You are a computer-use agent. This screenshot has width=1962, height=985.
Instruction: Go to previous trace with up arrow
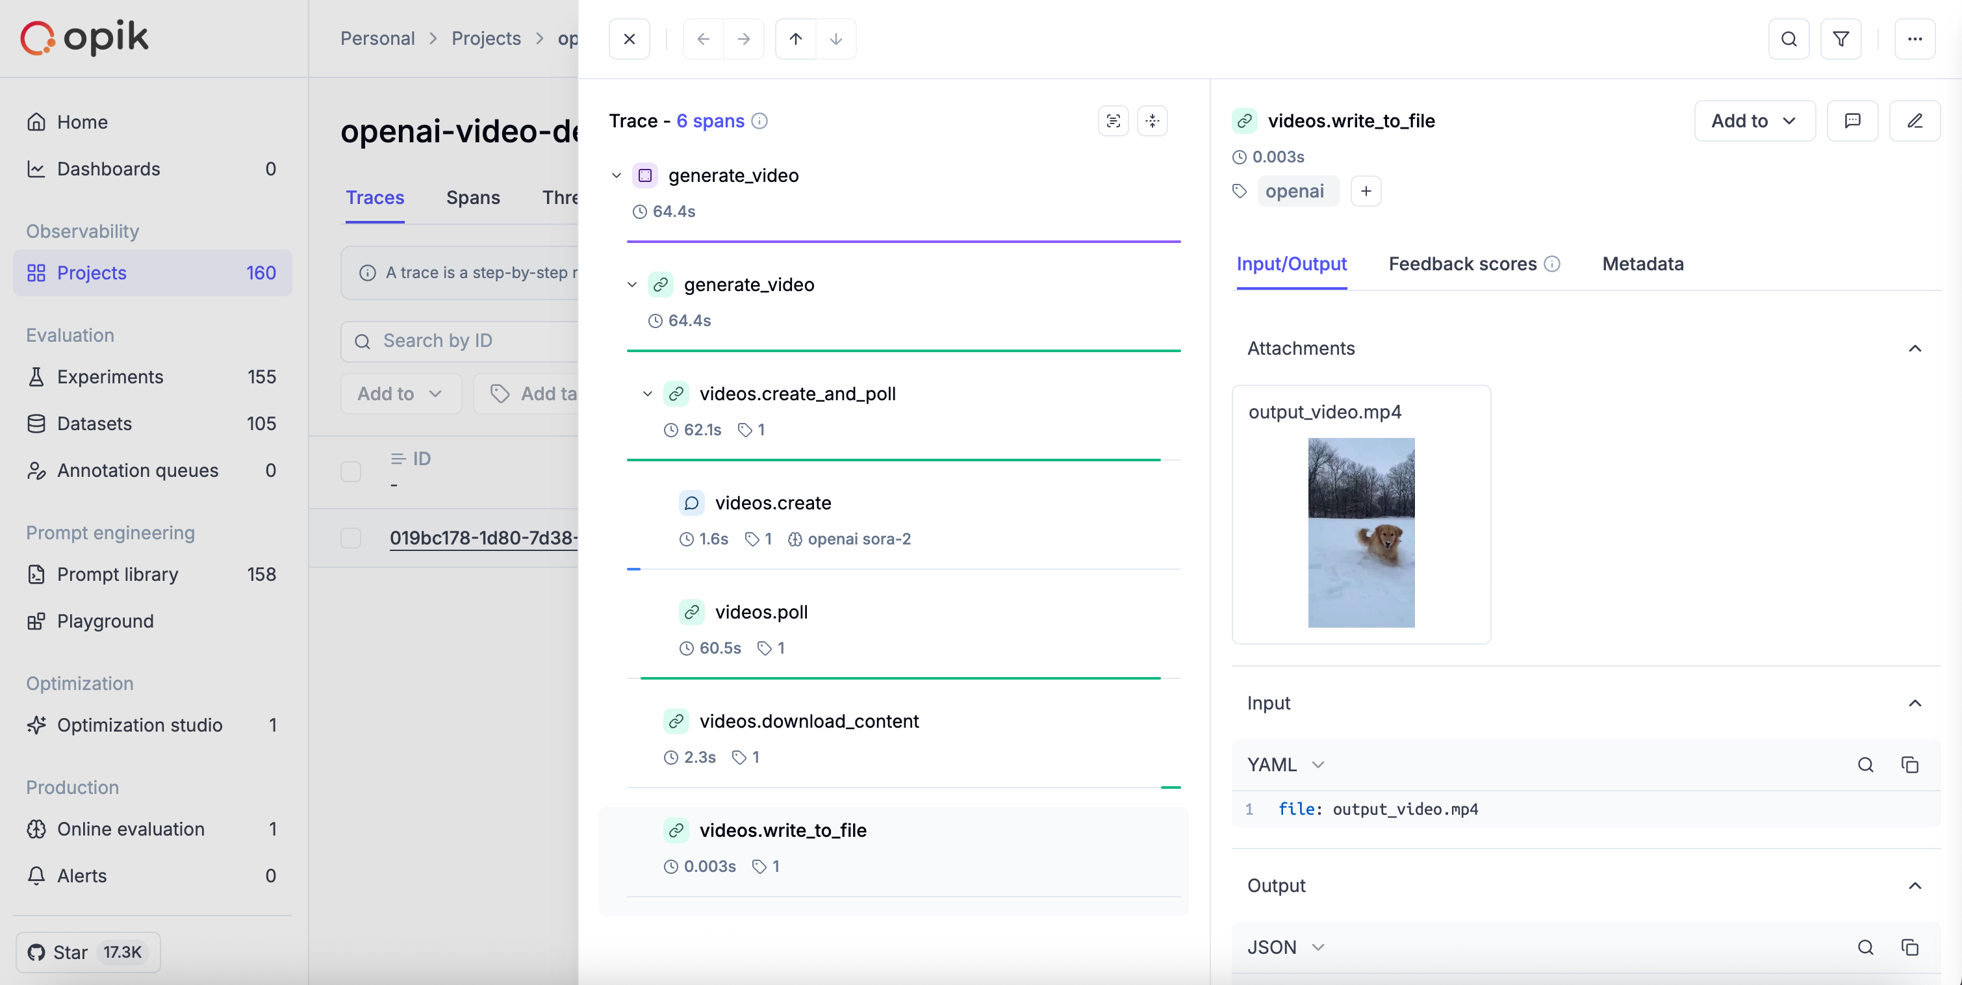click(795, 39)
